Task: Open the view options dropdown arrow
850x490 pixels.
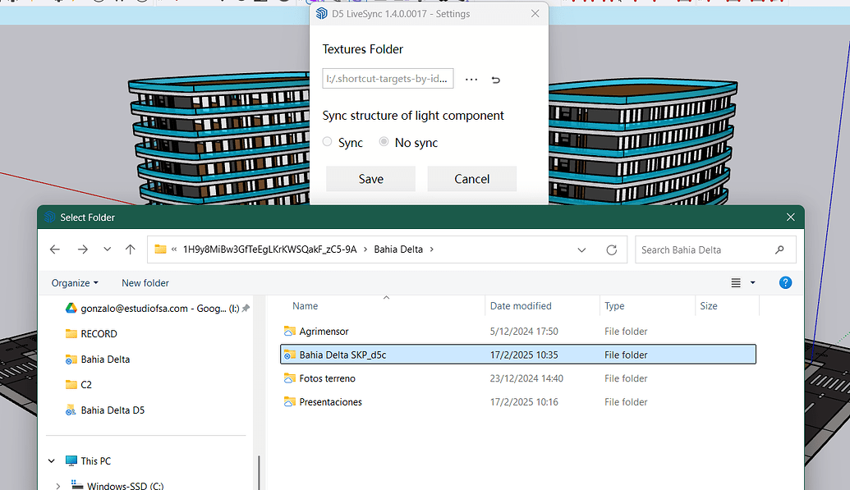Action: (x=752, y=283)
